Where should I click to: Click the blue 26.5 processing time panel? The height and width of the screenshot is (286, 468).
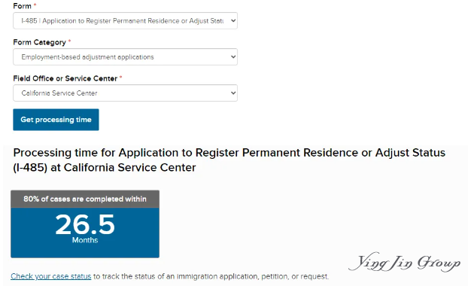coord(85,233)
